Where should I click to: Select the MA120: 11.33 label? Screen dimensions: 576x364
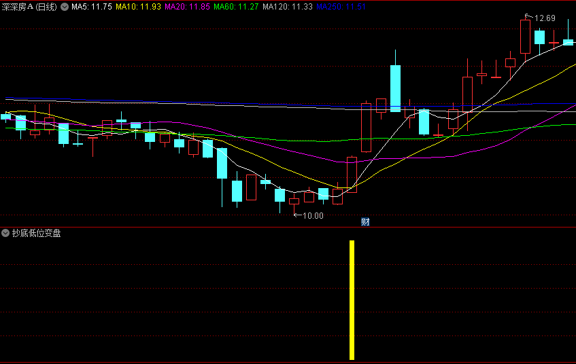[x=288, y=7]
